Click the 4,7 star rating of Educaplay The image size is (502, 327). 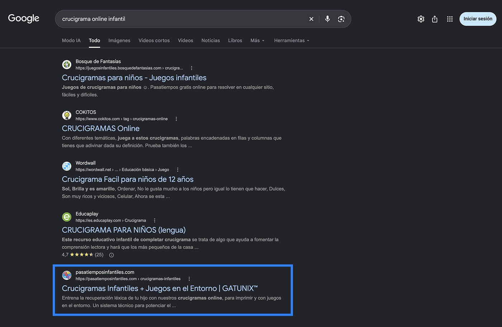click(82, 255)
